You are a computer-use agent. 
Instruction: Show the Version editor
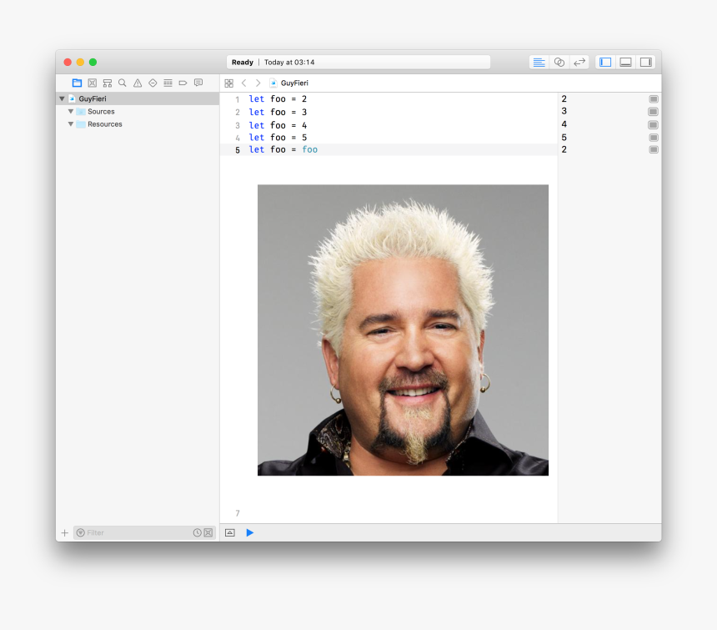click(x=579, y=63)
